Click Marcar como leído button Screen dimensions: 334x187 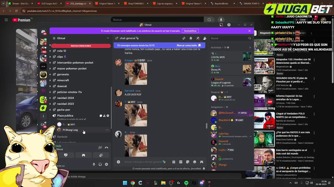click(x=189, y=45)
